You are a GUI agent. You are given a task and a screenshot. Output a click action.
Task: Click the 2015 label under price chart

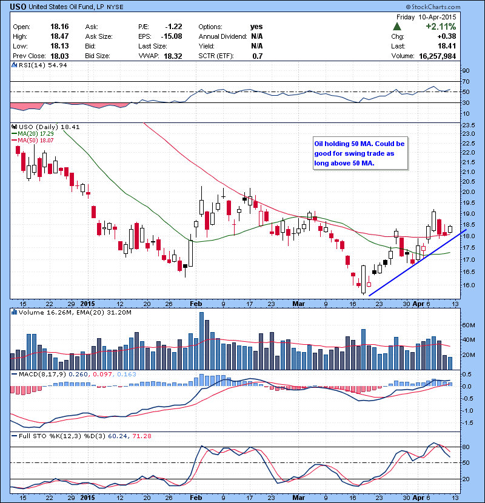88,304
